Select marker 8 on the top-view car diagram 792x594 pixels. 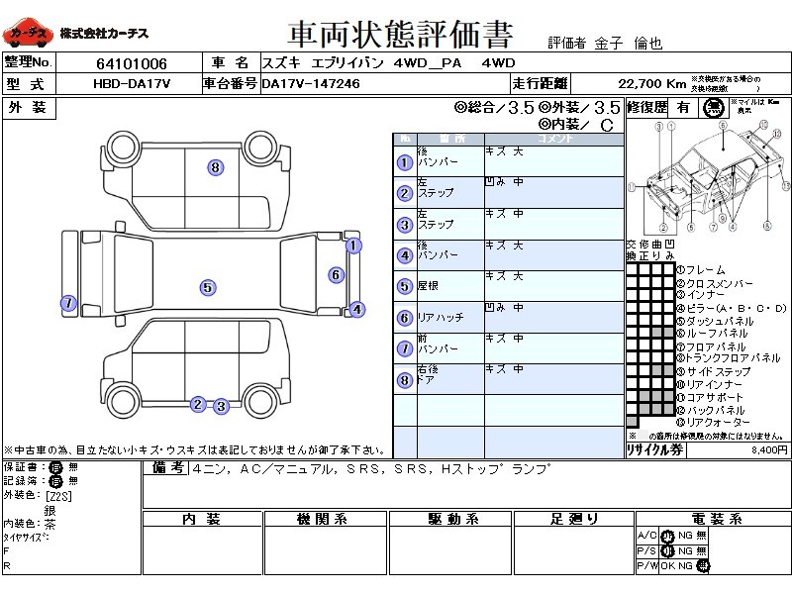pos(215,167)
